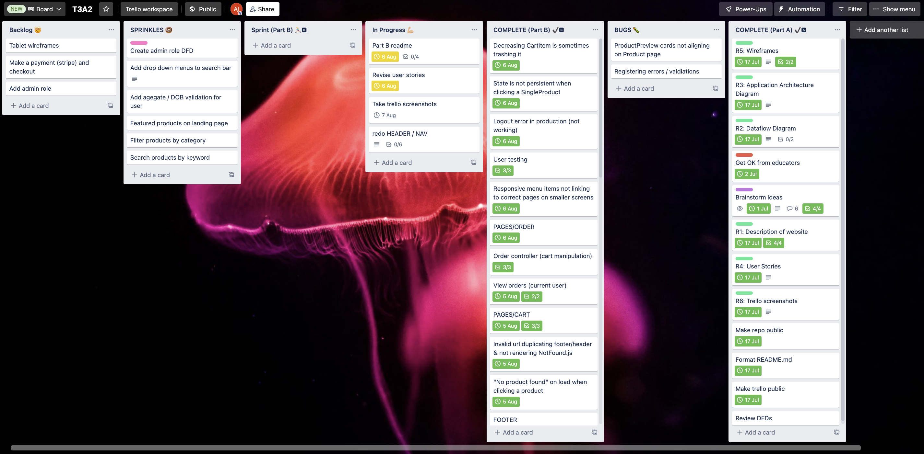Open the Trello workspace button
Image resolution: width=924 pixels, height=454 pixels.
(149, 9)
